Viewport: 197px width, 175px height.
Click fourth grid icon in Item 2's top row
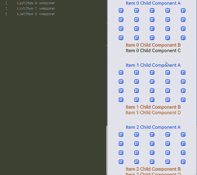pyautogui.click(x=167, y=134)
